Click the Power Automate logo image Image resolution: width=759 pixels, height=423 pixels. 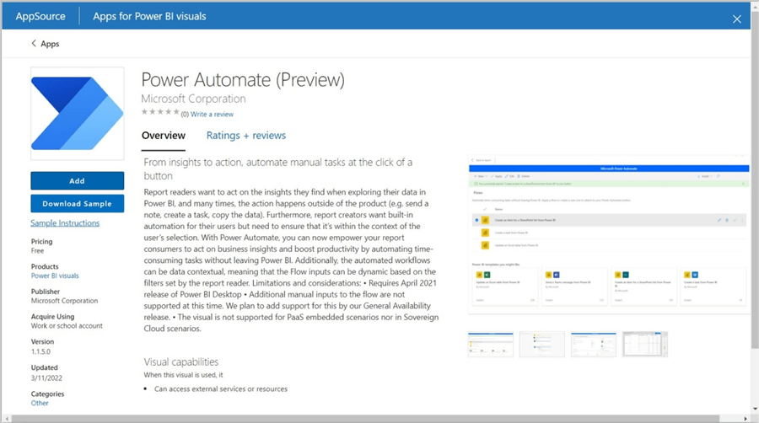point(78,114)
